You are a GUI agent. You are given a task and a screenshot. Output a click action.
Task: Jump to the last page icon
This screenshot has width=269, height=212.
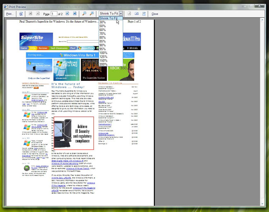tap(74, 14)
